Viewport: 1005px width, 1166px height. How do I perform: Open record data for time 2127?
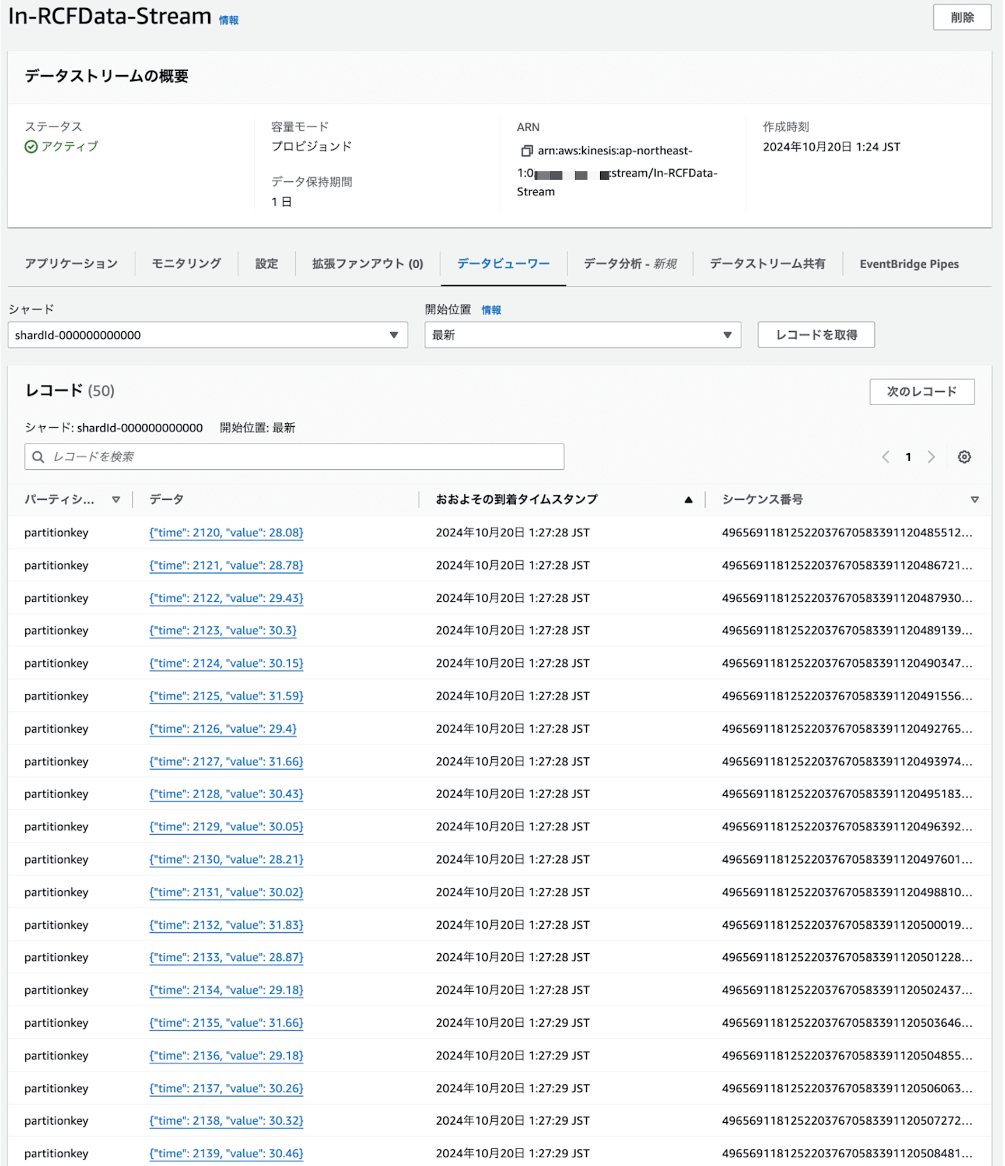tap(226, 763)
